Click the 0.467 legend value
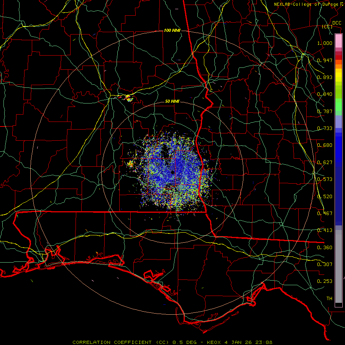Screen dimensions: 345x345 (x=325, y=214)
